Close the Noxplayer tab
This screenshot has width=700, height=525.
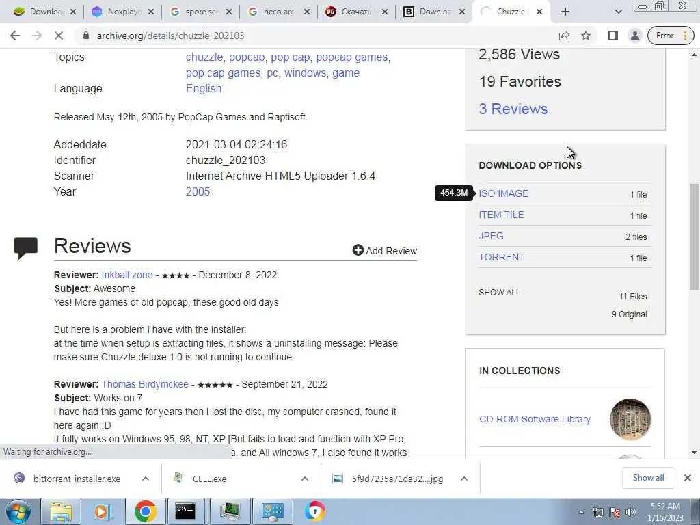click(x=151, y=12)
